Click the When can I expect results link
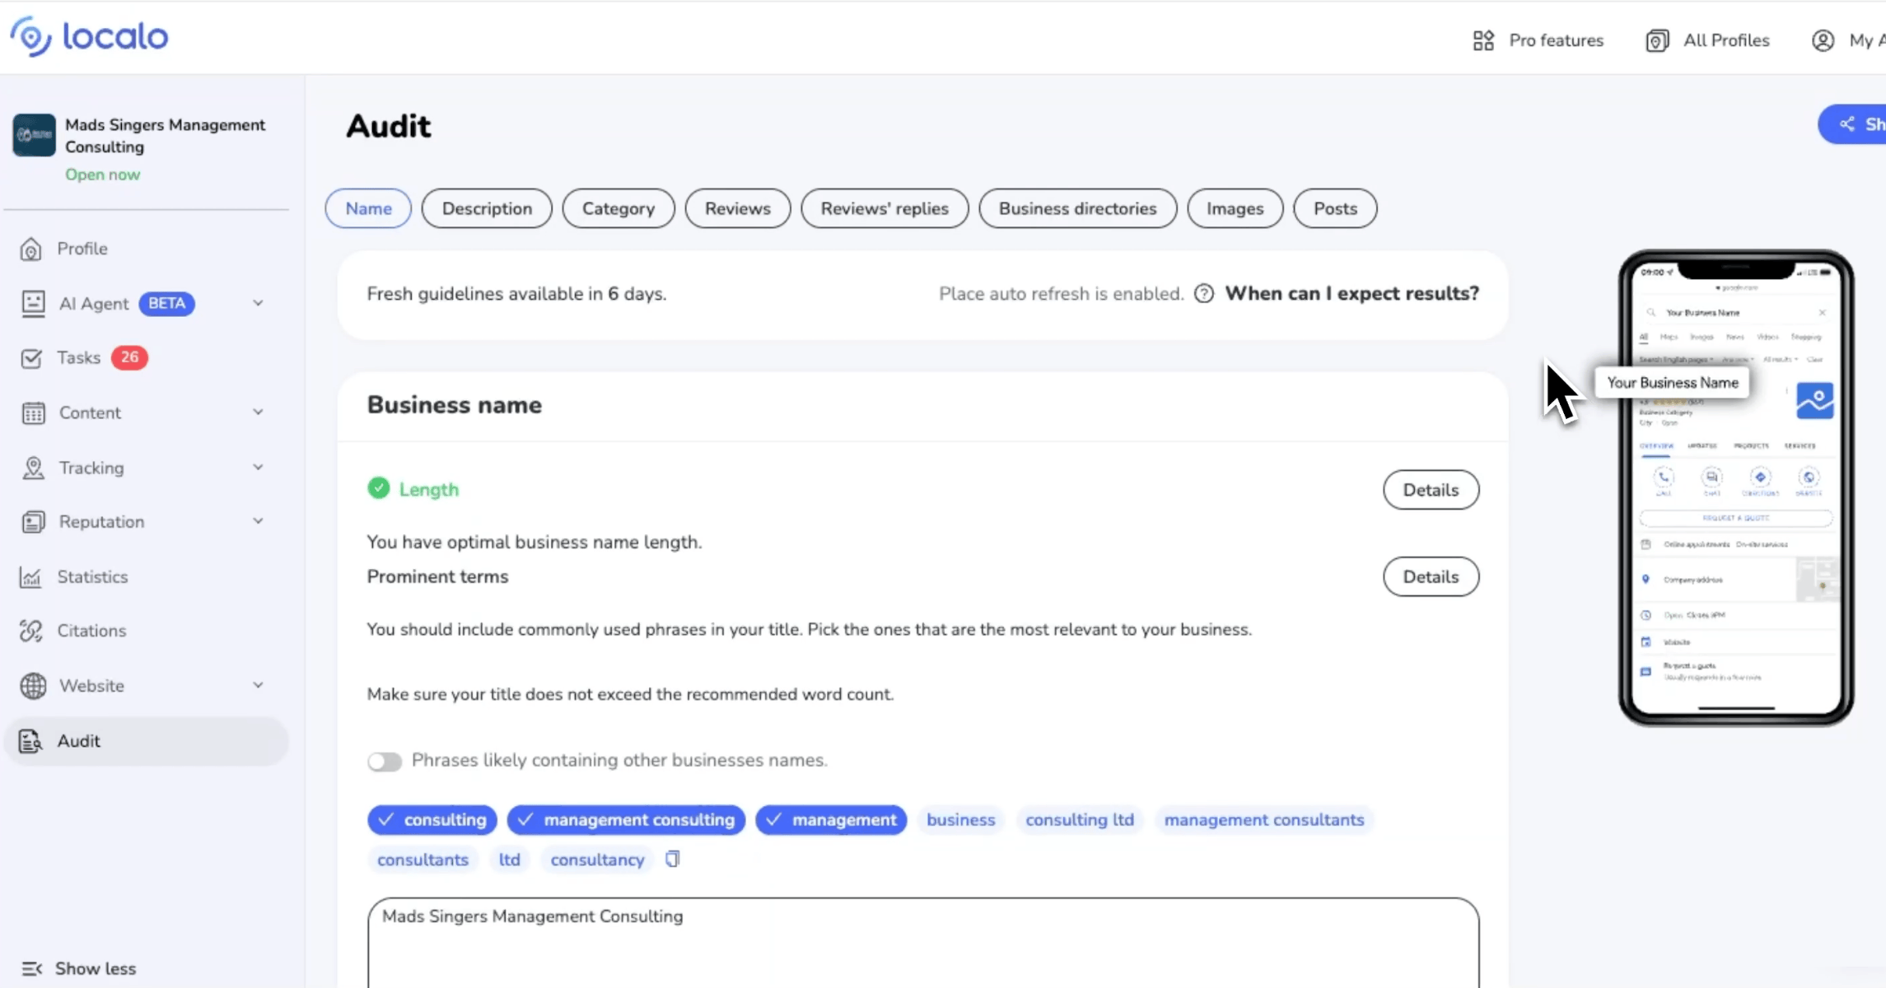 [x=1351, y=293]
